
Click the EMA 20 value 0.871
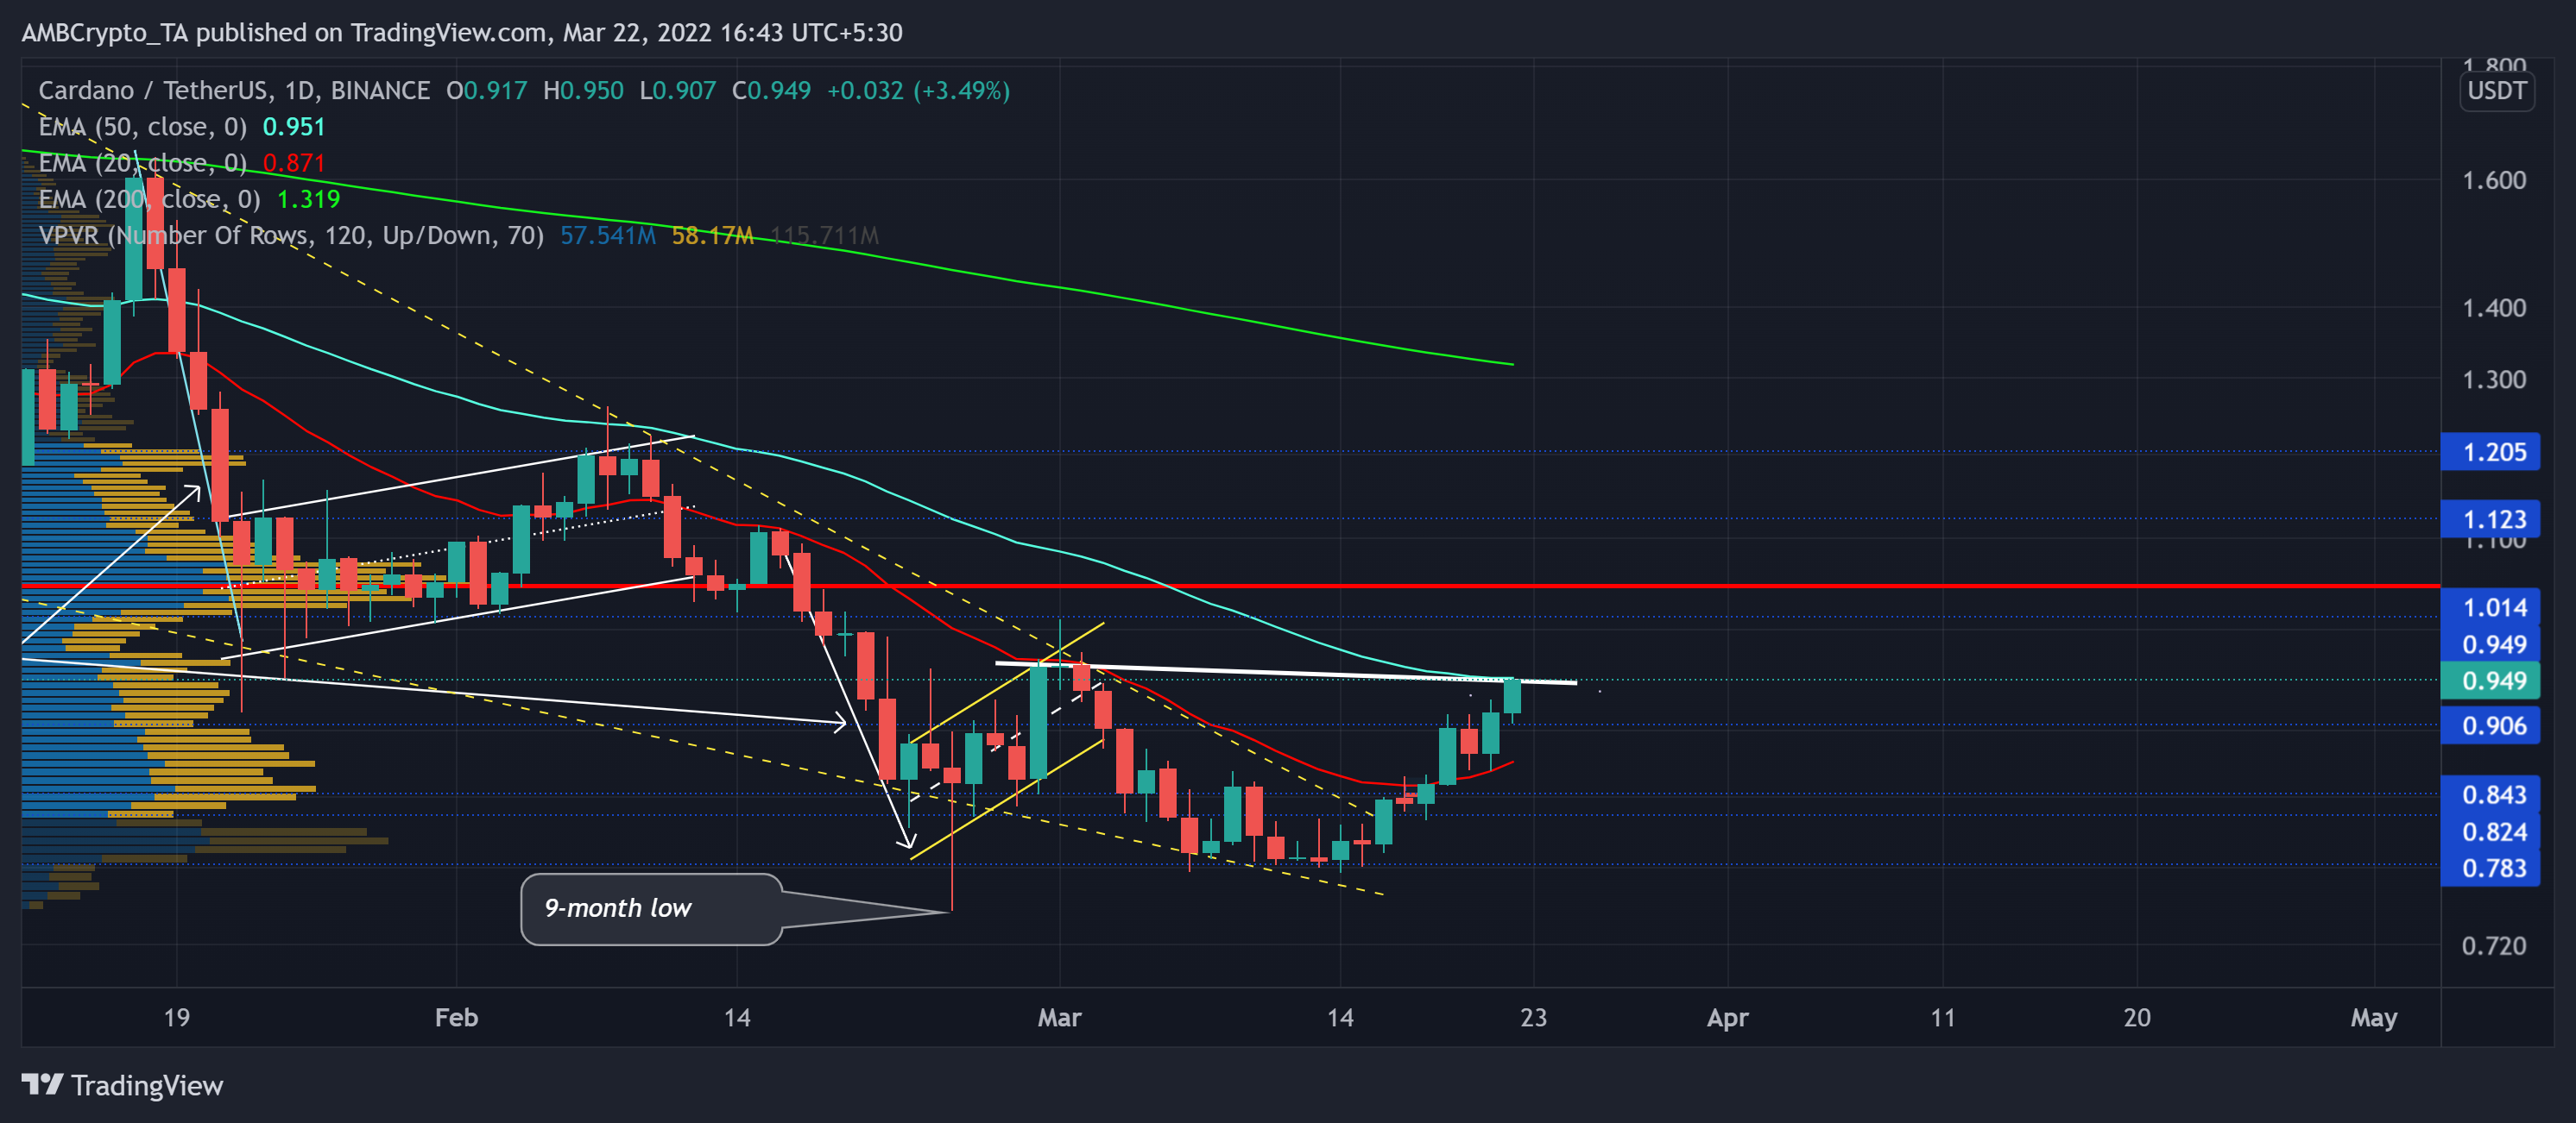(293, 163)
